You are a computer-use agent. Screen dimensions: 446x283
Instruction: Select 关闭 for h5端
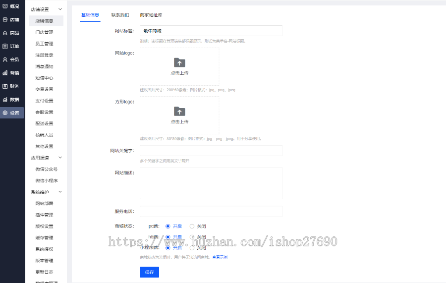point(192,237)
